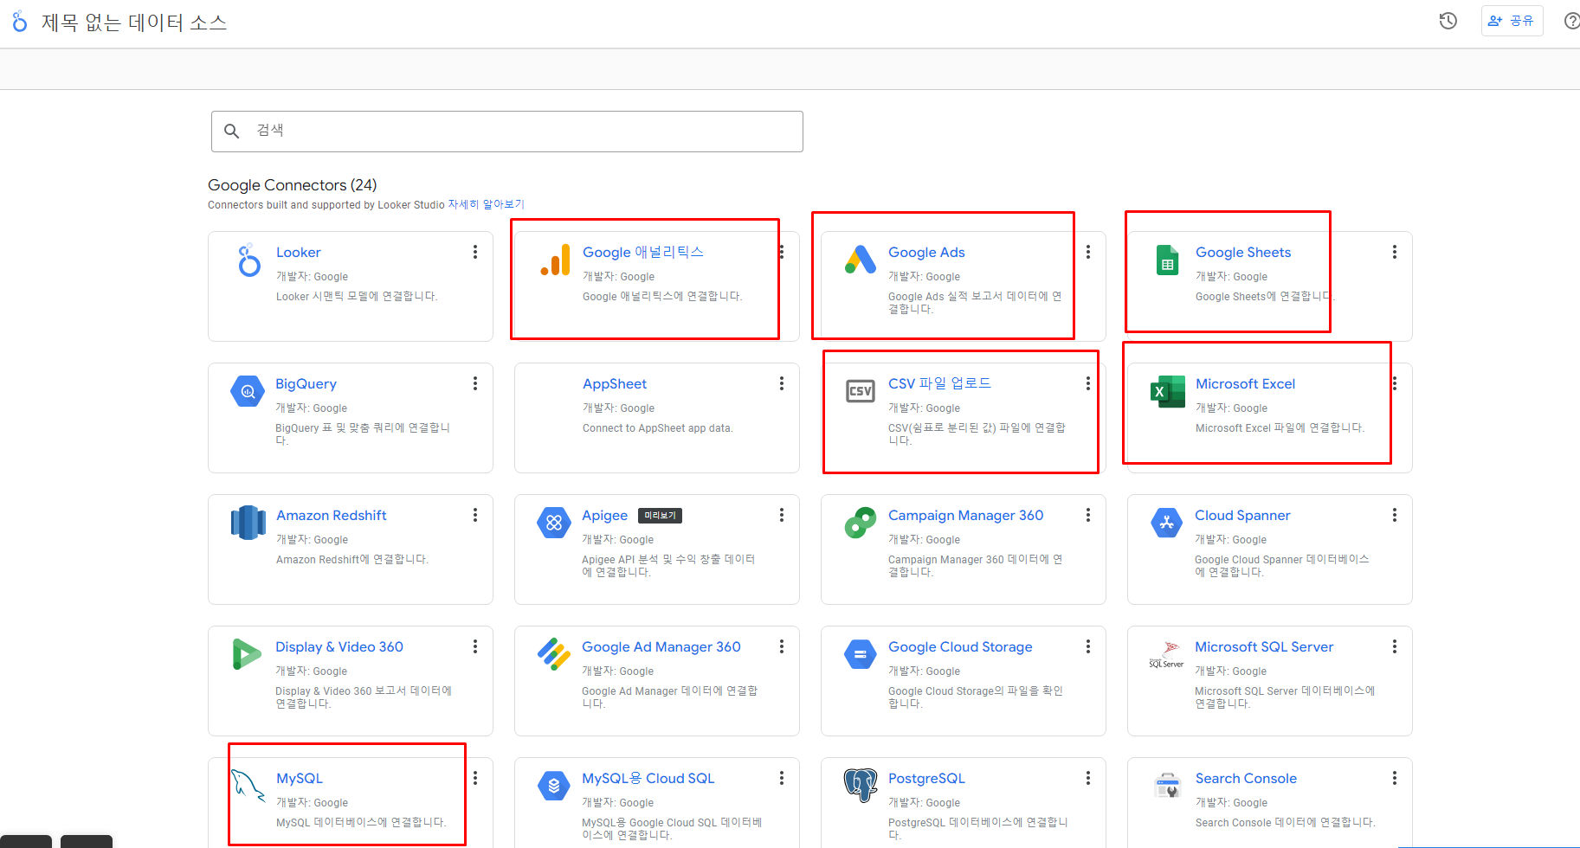This screenshot has width=1580, height=848.
Task: Open AppSheet card three-dot menu
Action: pyautogui.click(x=782, y=383)
